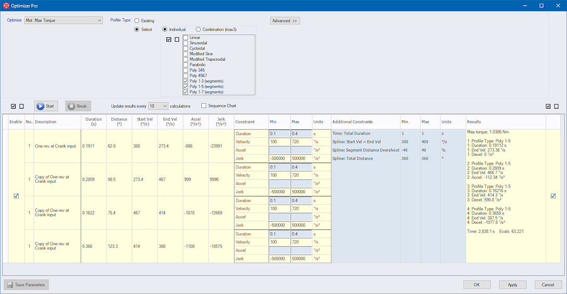Check the Poly 345 profile option
The width and height of the screenshot is (567, 294).
[186, 70]
